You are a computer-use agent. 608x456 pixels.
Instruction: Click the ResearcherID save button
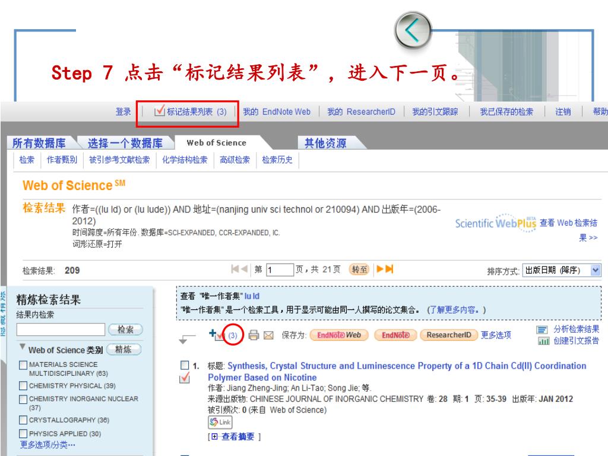click(449, 335)
